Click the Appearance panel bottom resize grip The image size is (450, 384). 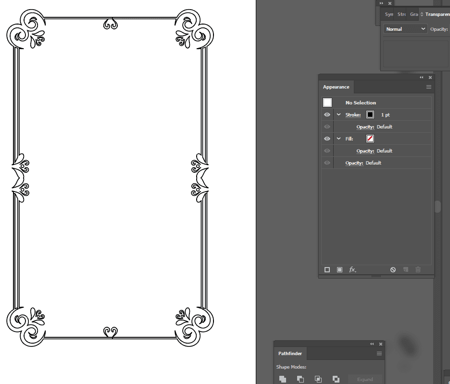[x=376, y=276]
